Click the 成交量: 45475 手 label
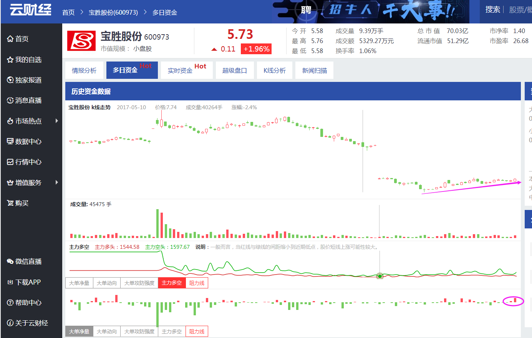 (91, 204)
